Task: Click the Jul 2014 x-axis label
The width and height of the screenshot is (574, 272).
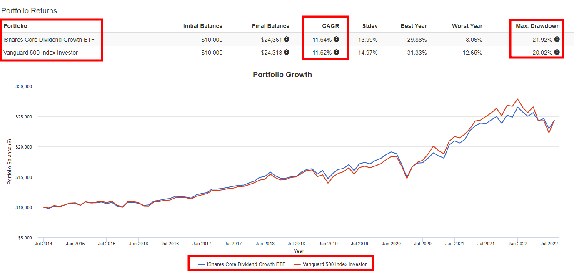Action: coord(43,244)
